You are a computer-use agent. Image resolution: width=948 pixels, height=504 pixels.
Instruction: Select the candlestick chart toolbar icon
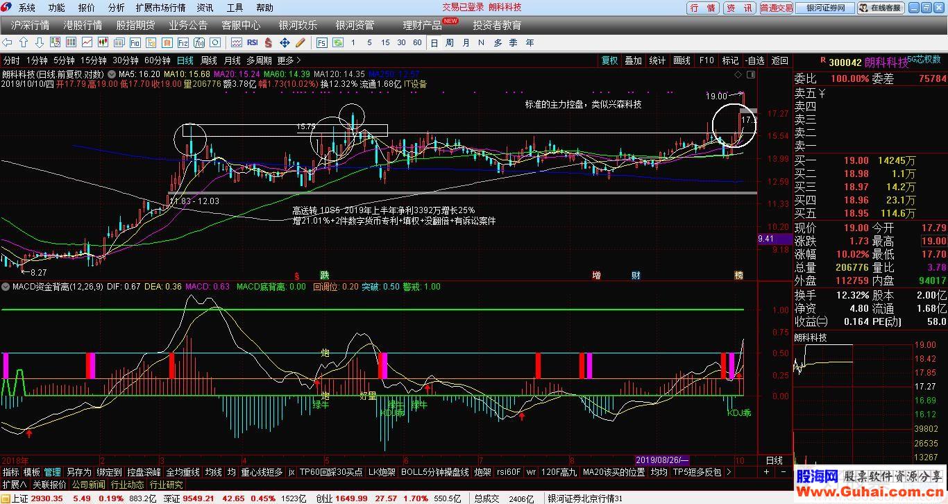pos(103,42)
